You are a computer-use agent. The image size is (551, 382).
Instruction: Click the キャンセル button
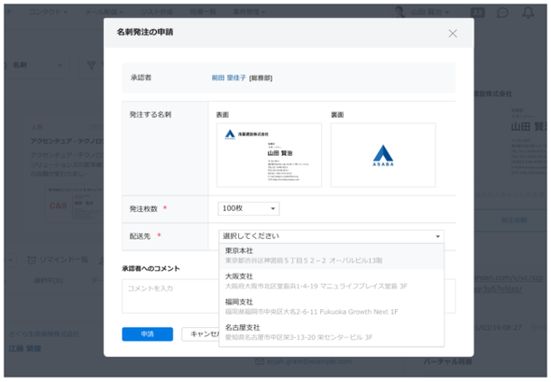click(201, 333)
